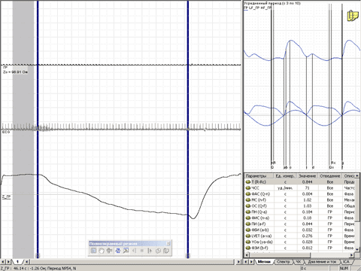The height and width of the screenshot is (271, 361).
Task: Click the icon beside the ФАС (Q-n) row
Action: [248, 193]
